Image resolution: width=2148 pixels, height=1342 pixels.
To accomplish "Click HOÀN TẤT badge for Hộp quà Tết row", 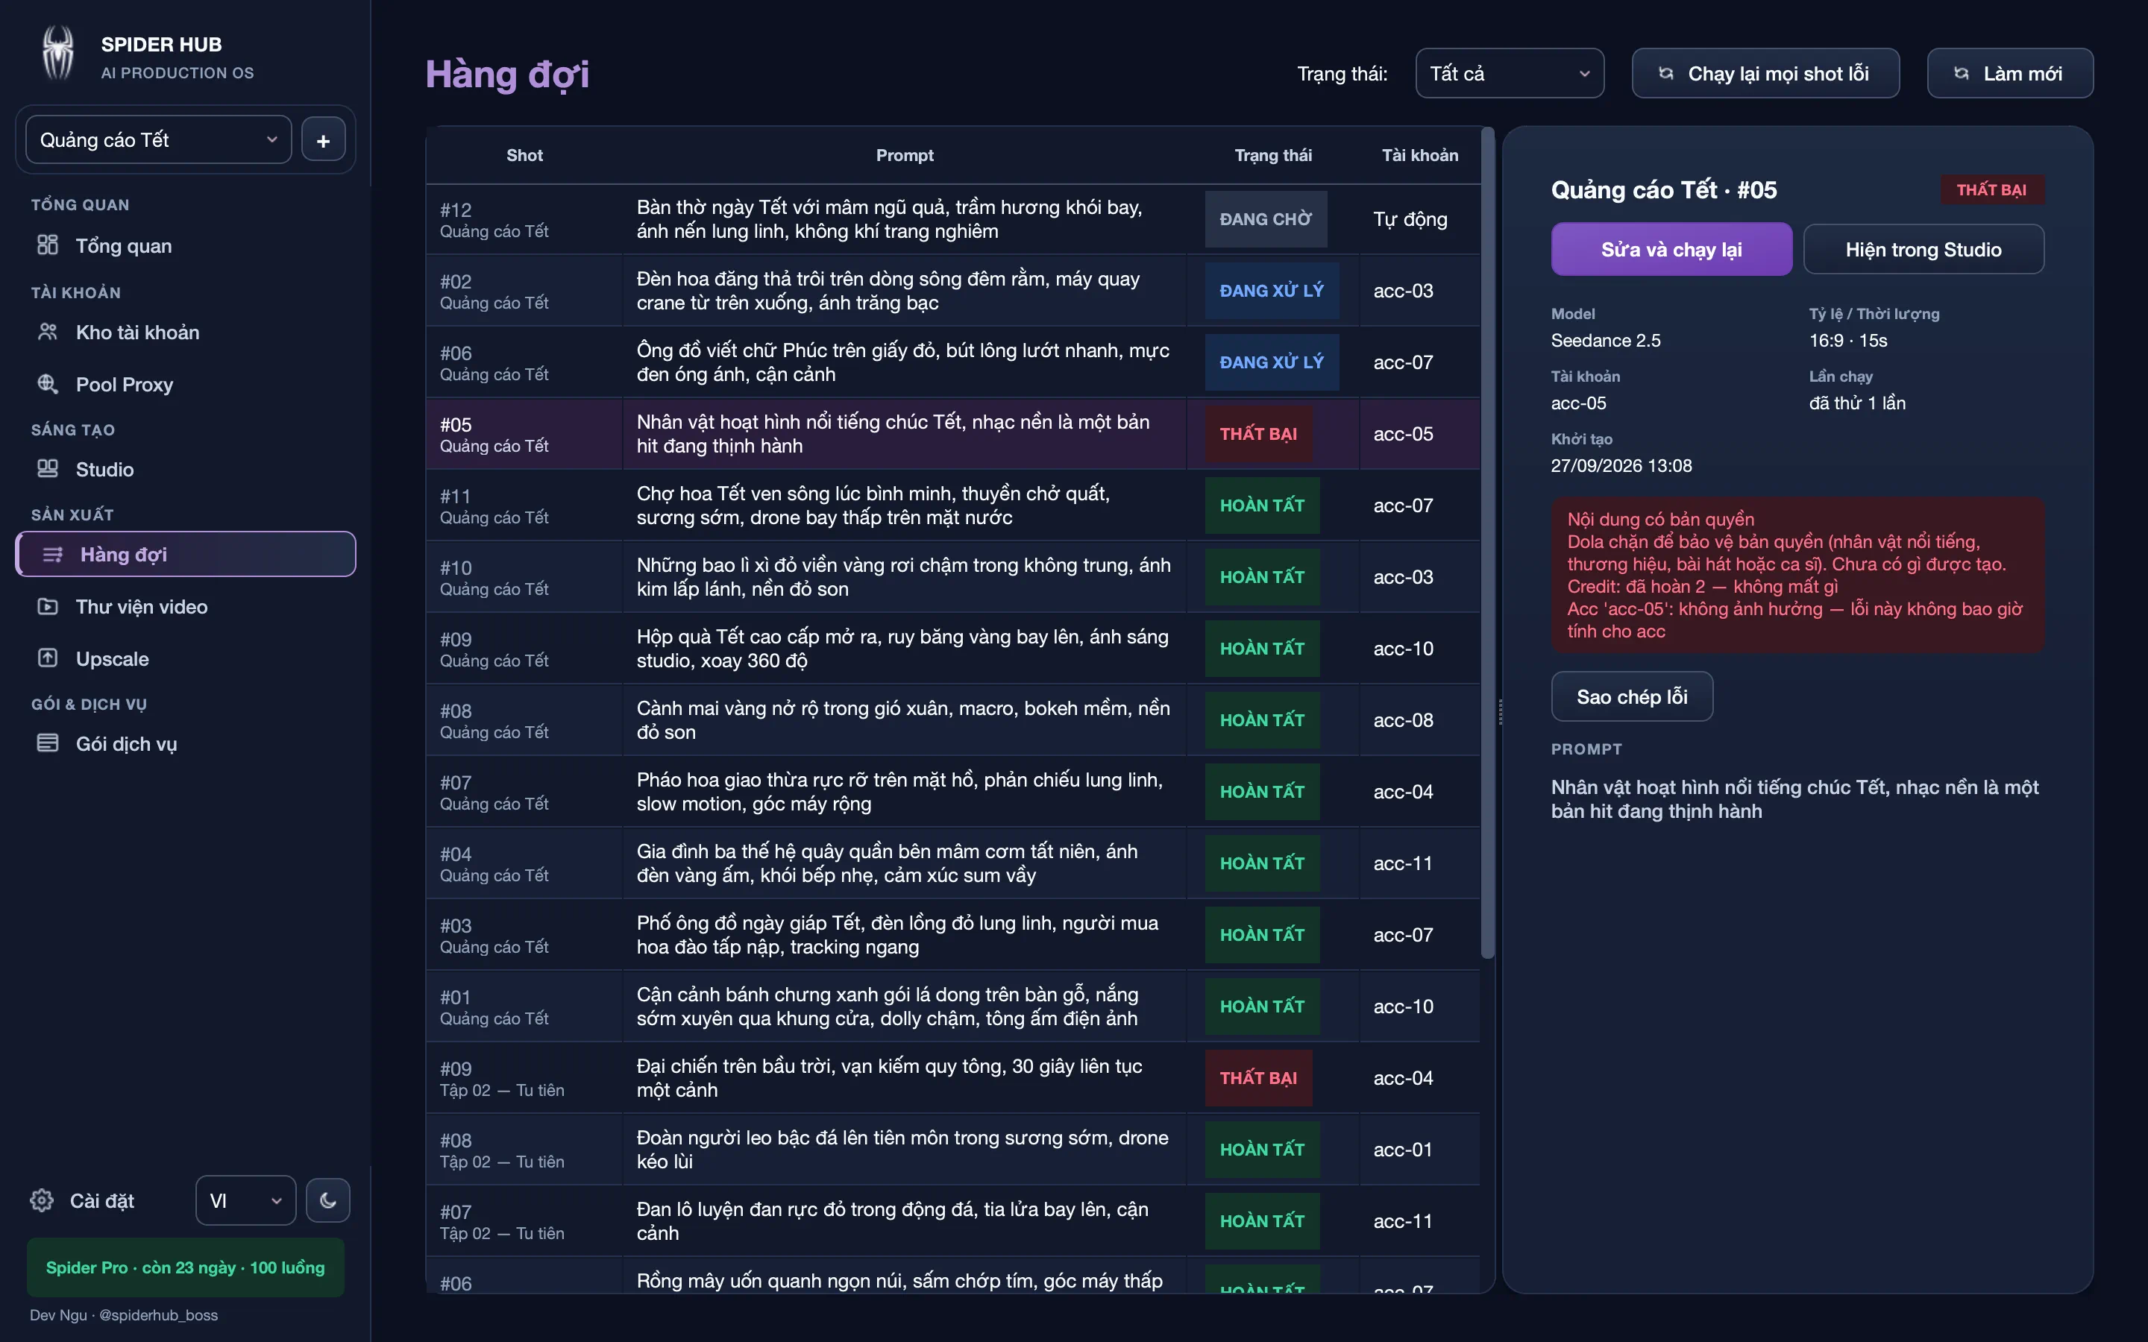I will 1262,649.
